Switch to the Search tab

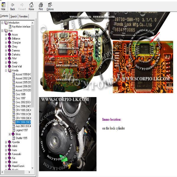click(x=14, y=16)
